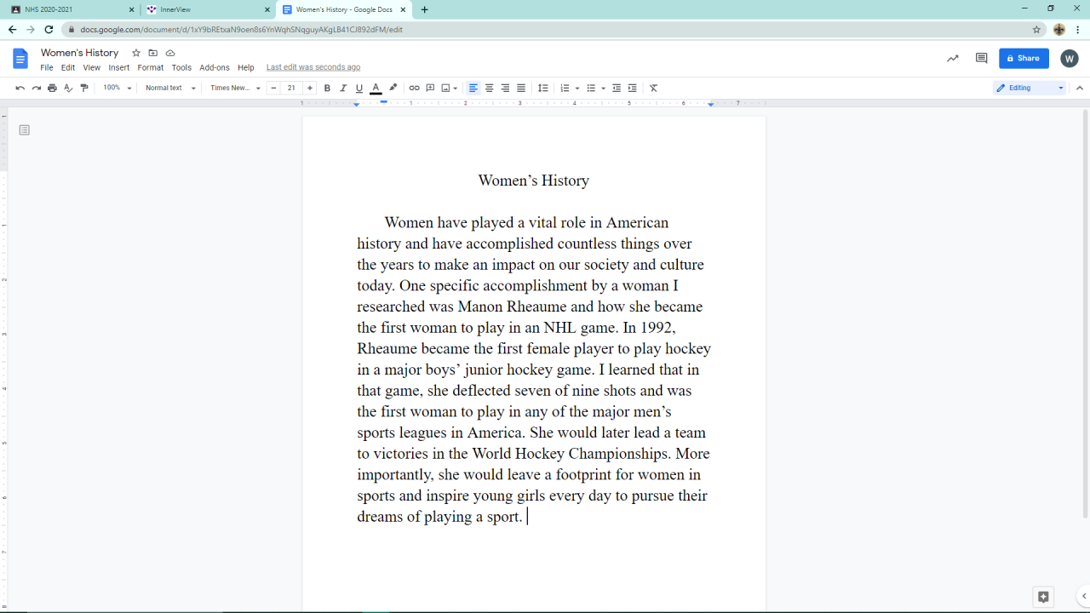Toggle Italic formatting

(343, 88)
